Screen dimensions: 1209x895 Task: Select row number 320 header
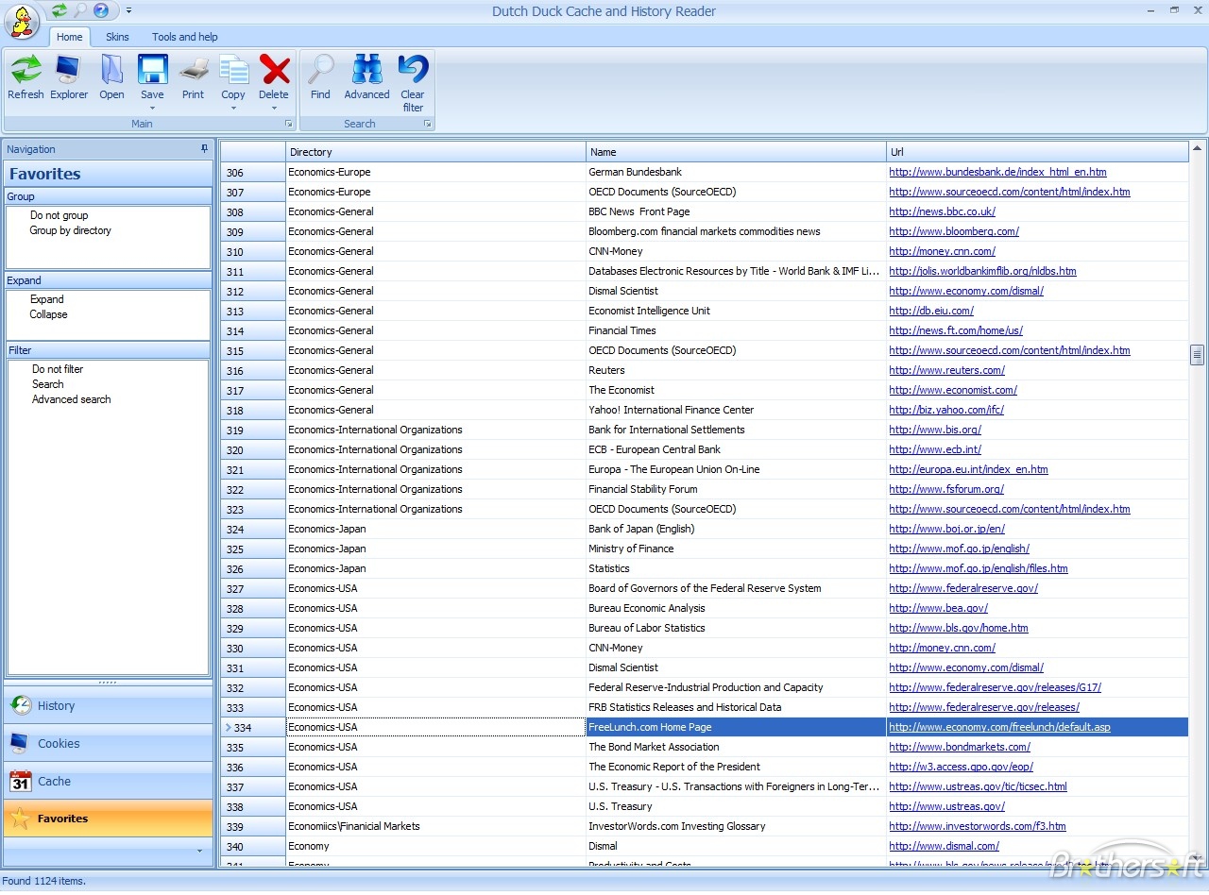pos(253,449)
